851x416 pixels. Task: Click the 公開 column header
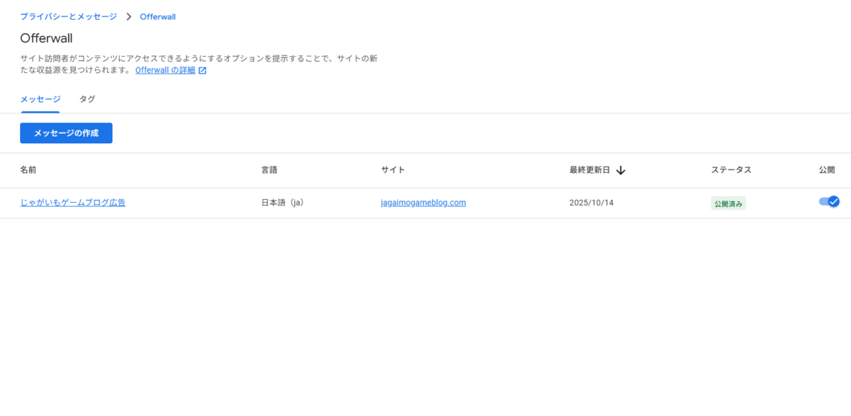(x=827, y=170)
